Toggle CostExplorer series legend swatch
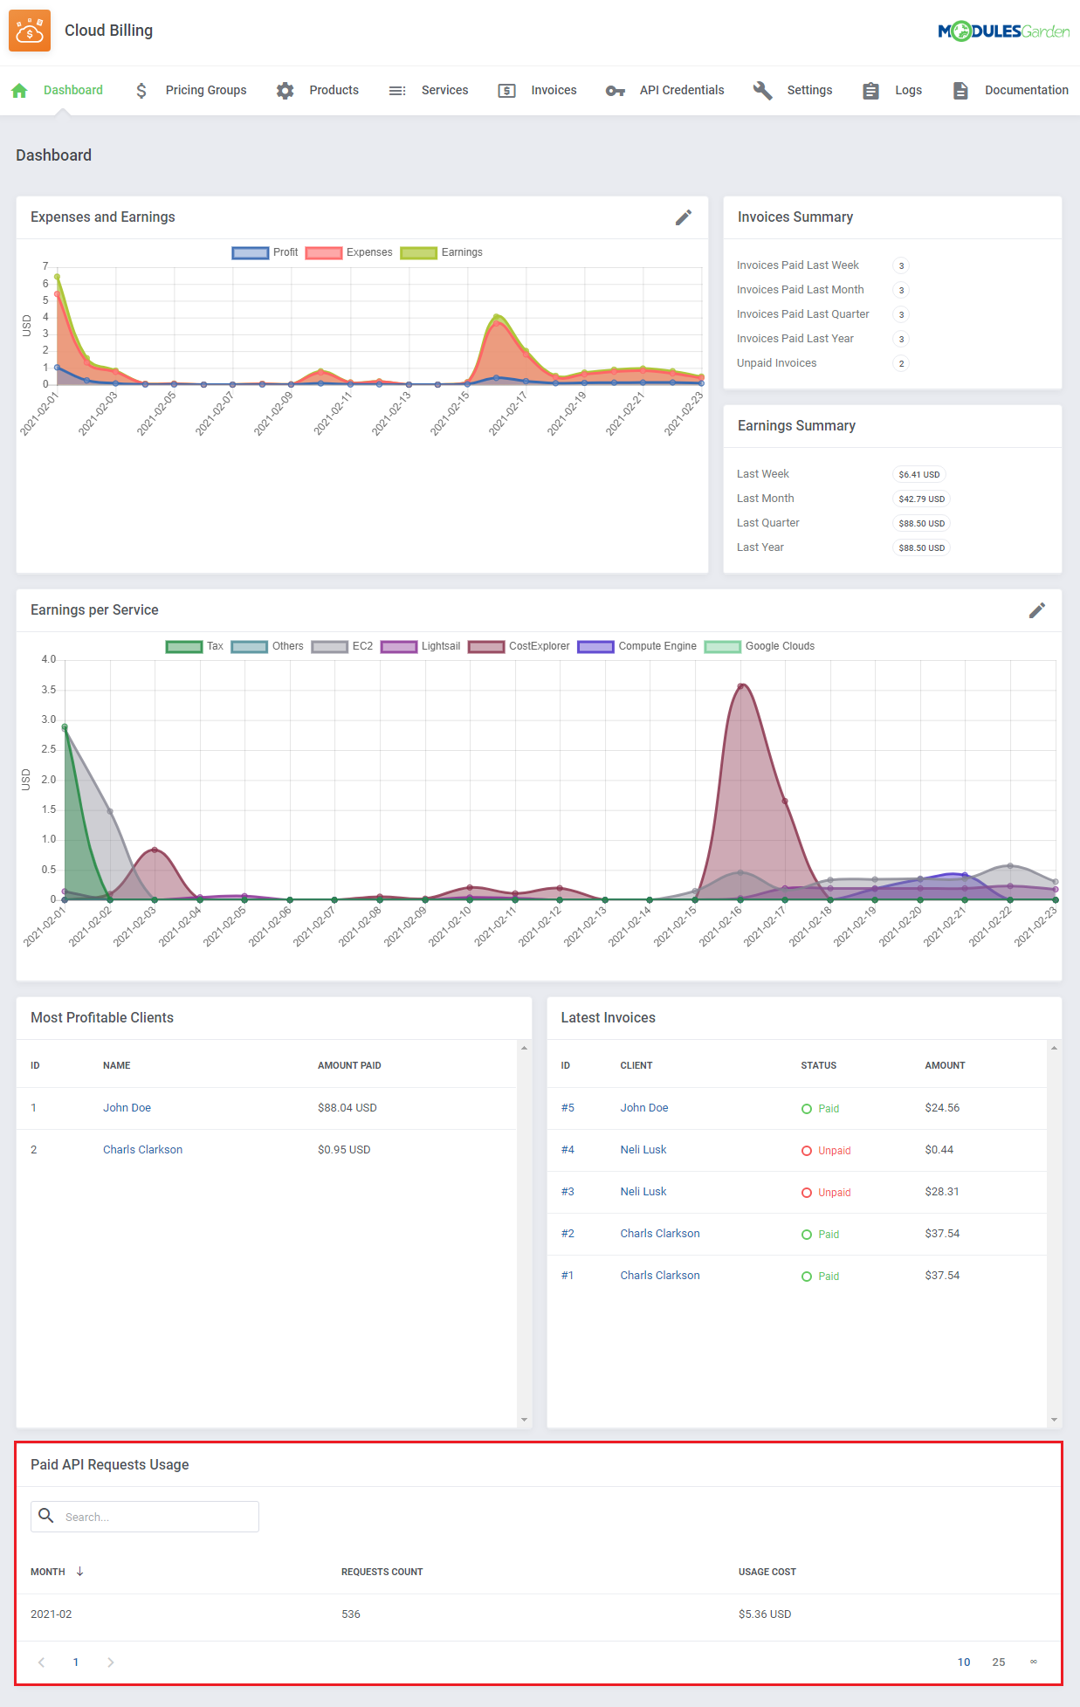Image resolution: width=1080 pixels, height=1707 pixels. tap(486, 647)
